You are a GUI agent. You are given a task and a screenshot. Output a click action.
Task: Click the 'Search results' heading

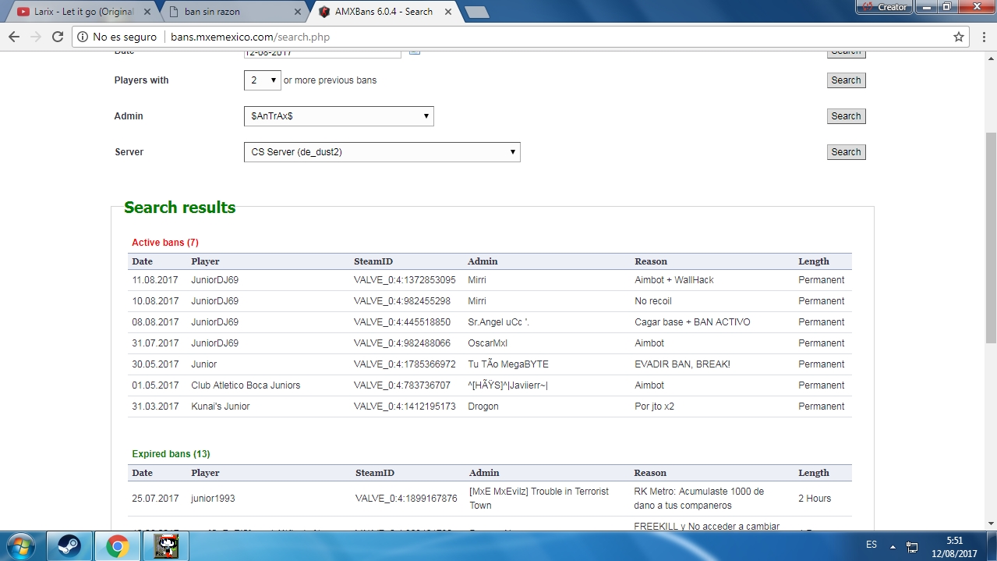(179, 208)
